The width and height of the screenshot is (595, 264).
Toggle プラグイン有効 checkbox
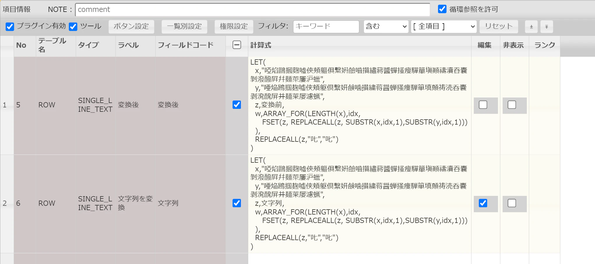10,26
